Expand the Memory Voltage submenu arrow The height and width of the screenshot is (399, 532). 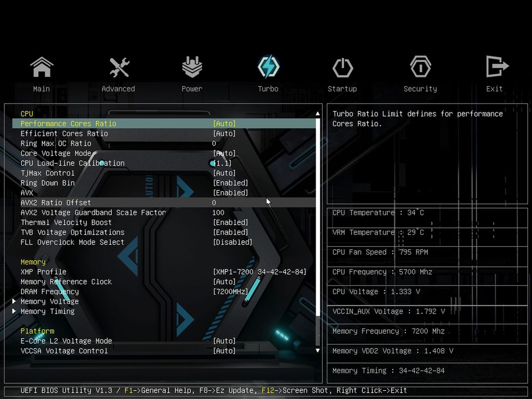pyautogui.click(x=14, y=301)
